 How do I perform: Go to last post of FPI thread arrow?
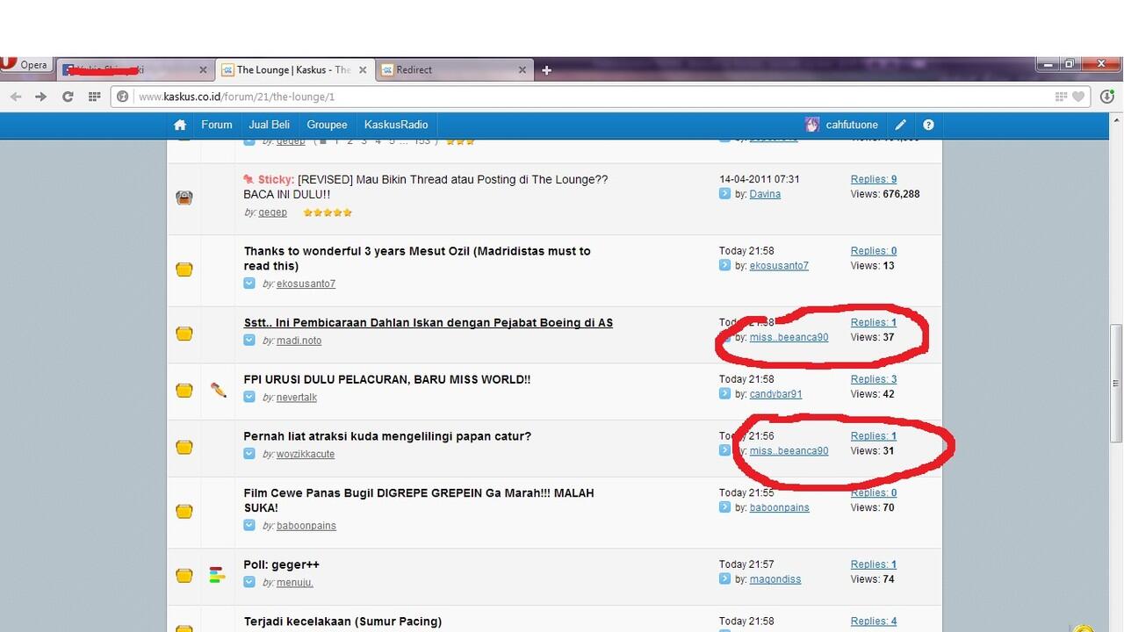point(724,393)
